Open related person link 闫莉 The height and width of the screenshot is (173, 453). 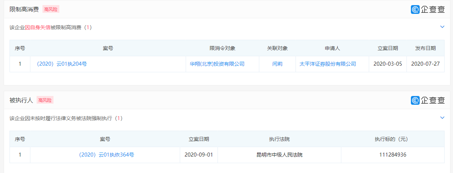point(277,64)
